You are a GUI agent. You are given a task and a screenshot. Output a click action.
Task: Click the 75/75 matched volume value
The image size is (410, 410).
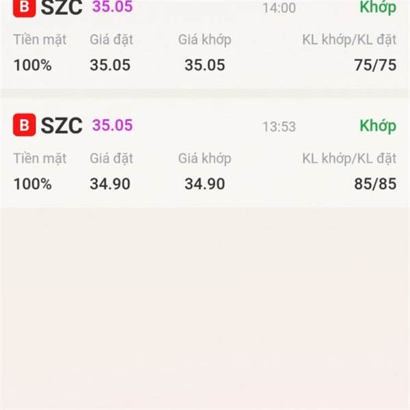point(375,66)
